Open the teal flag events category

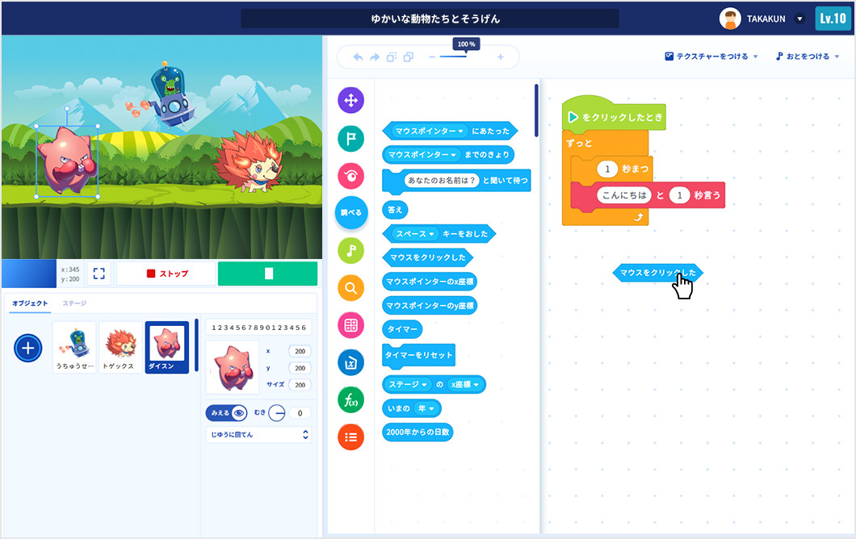350,138
